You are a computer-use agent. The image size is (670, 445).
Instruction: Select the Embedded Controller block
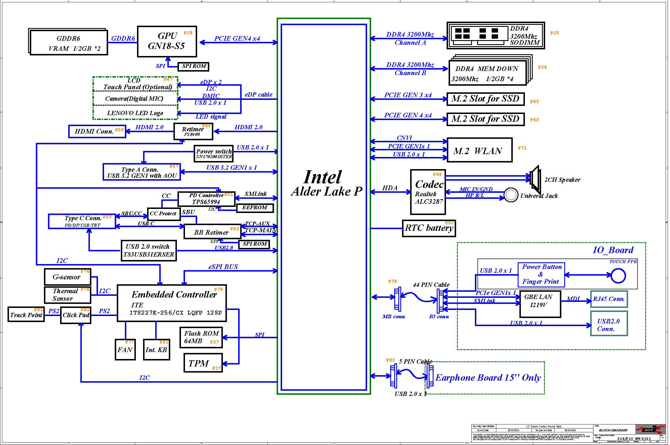pos(172,303)
